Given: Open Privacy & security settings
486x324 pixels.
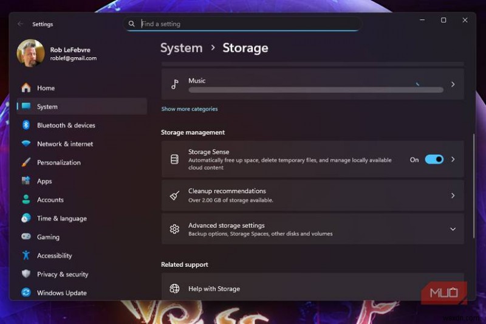Looking at the screenshot, I should pyautogui.click(x=82, y=274).
